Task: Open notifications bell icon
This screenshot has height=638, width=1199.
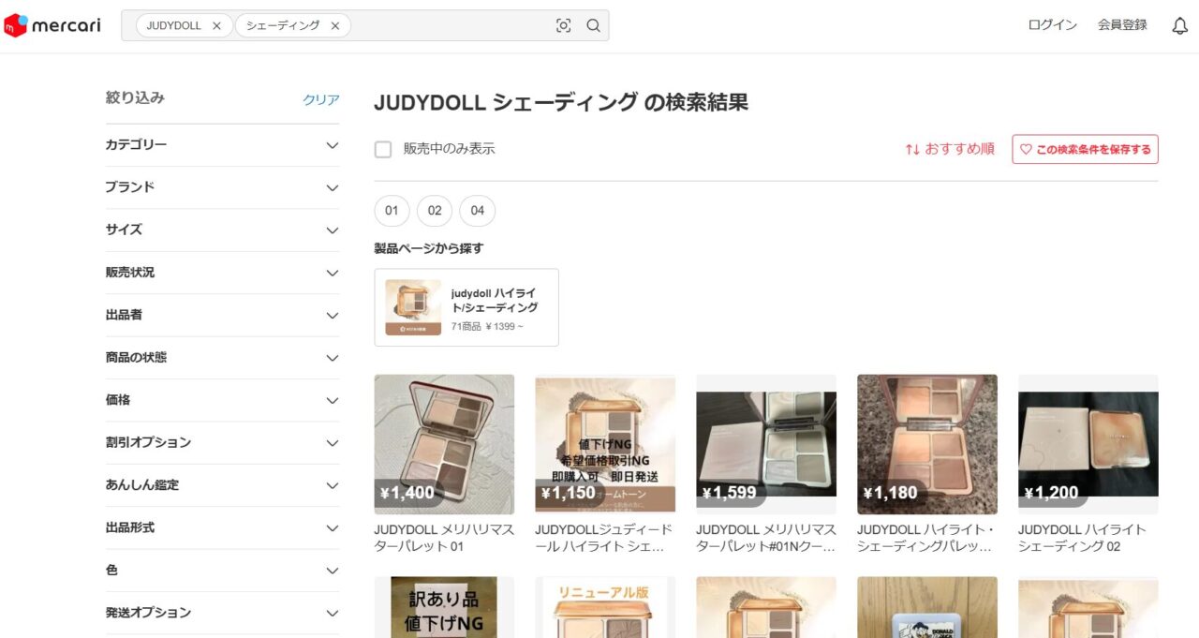Action: click(x=1180, y=26)
